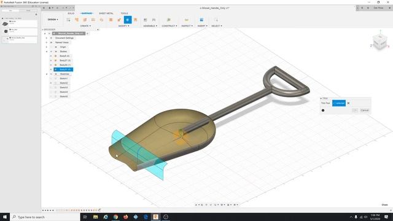Click the Save icon in the quick access bar

point(57,8)
